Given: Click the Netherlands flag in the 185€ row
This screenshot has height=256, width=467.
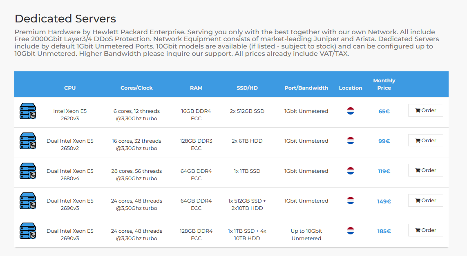Looking at the screenshot, I should click(351, 231).
